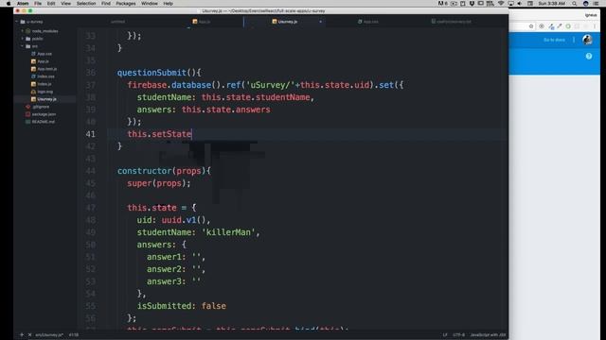Screen dimensions: 606x340
Task: Click the git icon beside .gitignore
Action: (27, 107)
